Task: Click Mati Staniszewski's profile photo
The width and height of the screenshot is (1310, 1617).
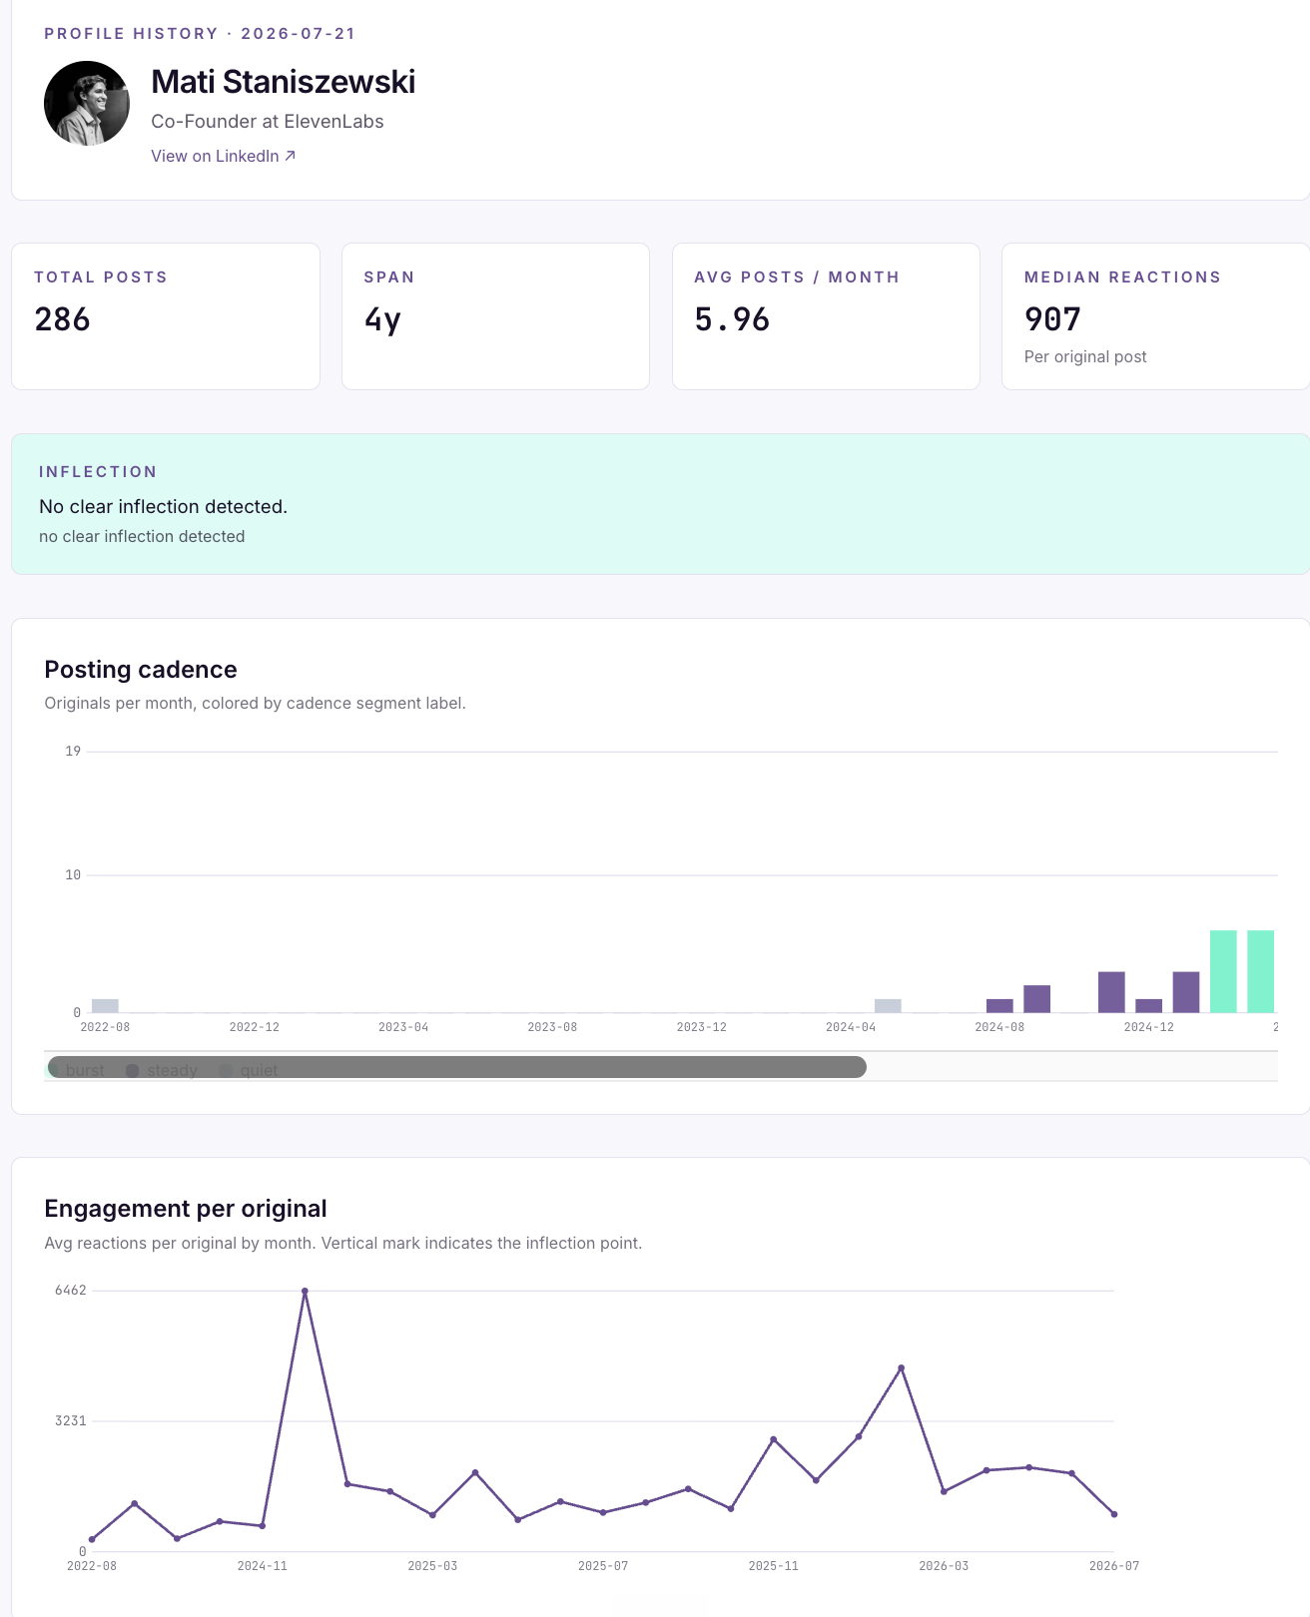Action: tap(87, 103)
